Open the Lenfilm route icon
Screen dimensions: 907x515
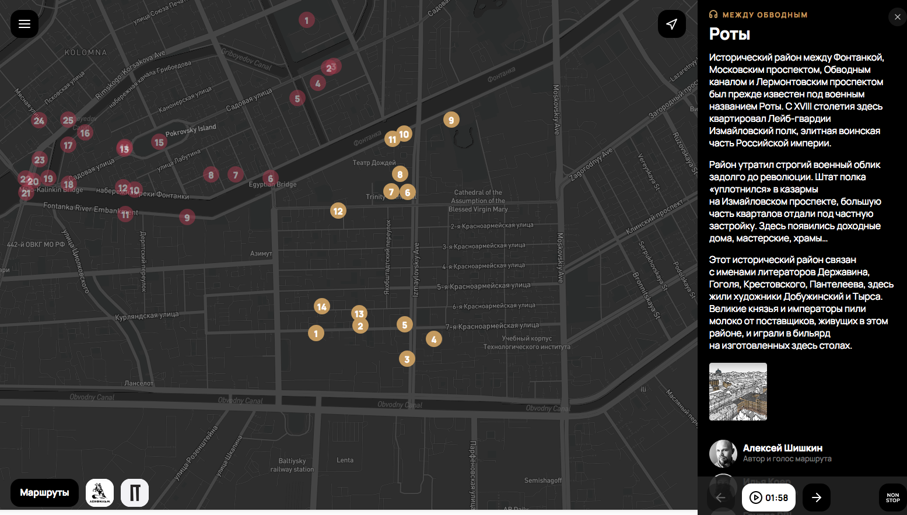coord(100,493)
